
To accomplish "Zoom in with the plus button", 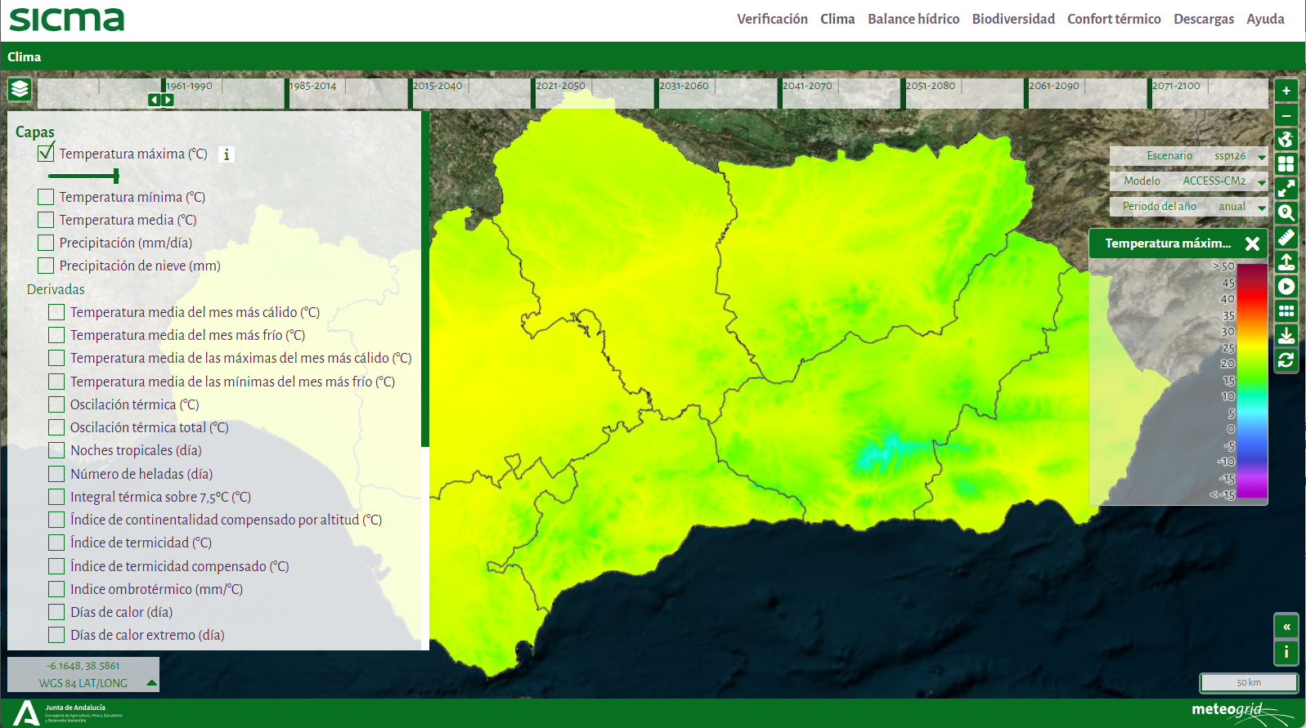I will [x=1286, y=91].
